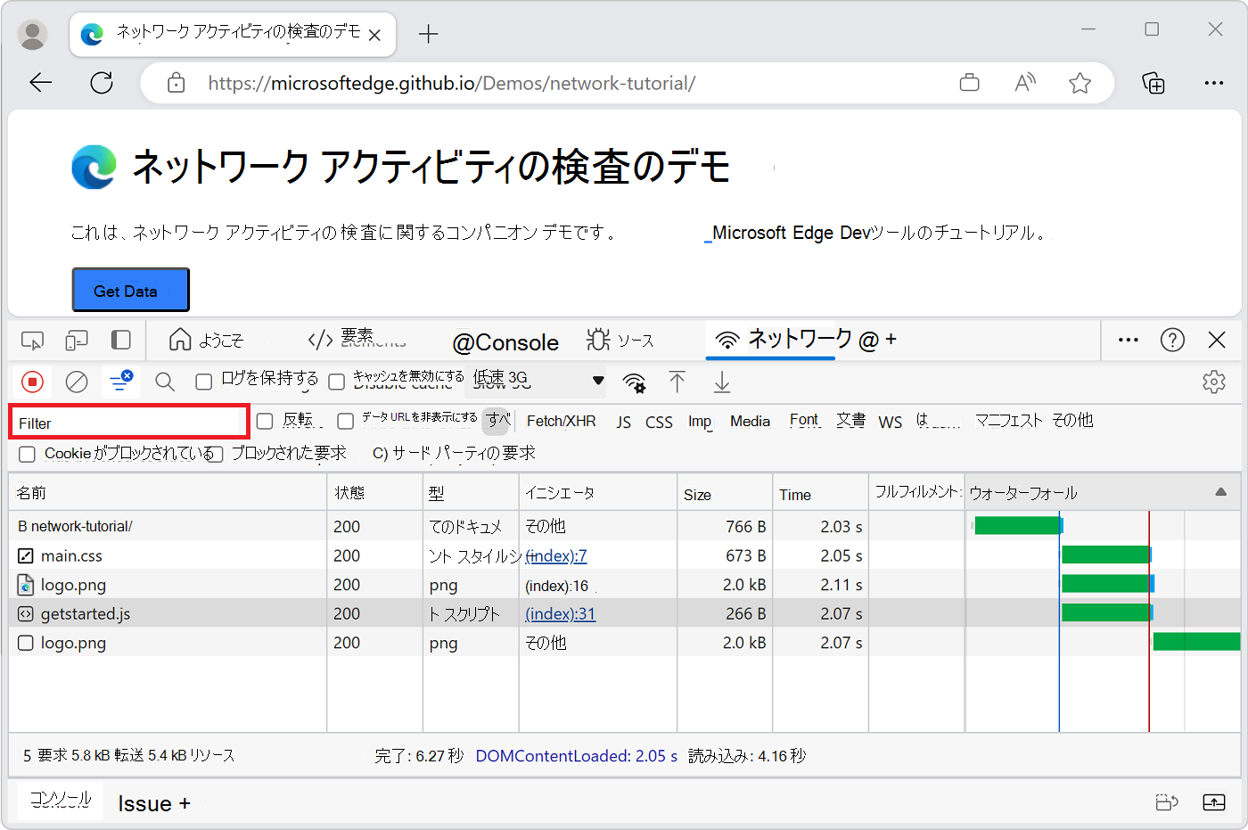
Task: Stop recording network log
Action: point(33,382)
